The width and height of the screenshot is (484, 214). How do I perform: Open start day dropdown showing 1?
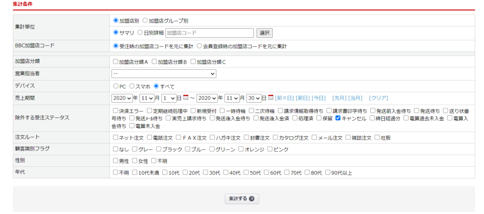(x=169, y=98)
